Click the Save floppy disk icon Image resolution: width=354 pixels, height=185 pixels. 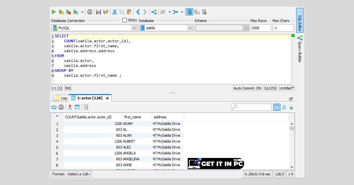tap(99, 12)
